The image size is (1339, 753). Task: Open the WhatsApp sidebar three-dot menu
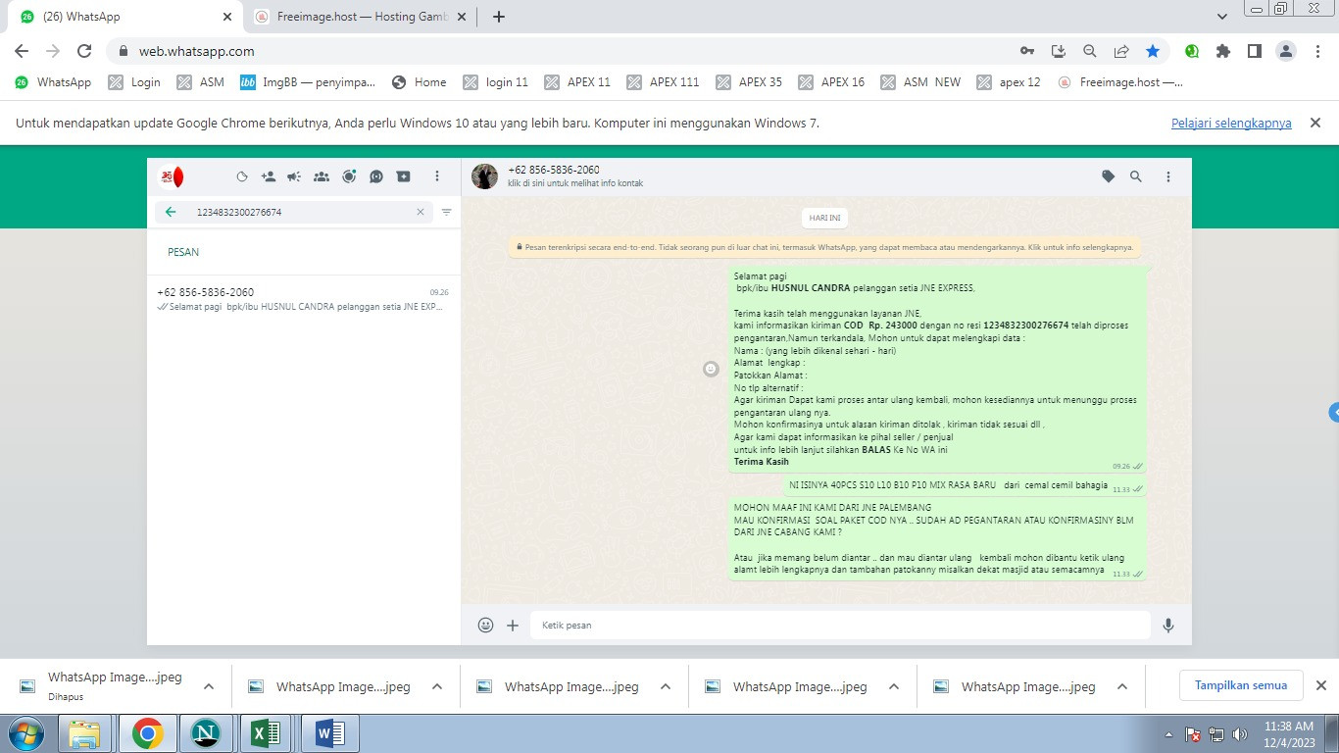coord(437,176)
